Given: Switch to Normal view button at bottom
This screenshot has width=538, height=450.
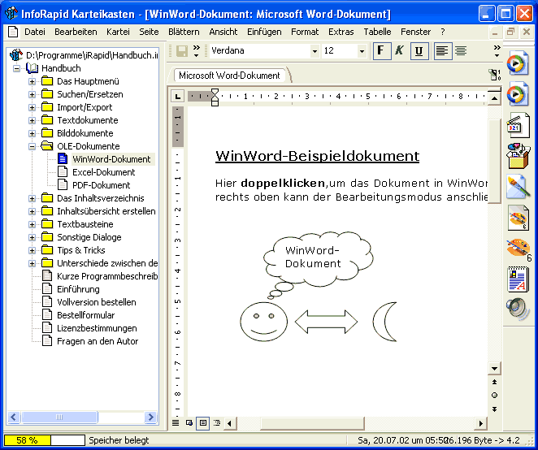Looking at the screenshot, I should (x=176, y=423).
